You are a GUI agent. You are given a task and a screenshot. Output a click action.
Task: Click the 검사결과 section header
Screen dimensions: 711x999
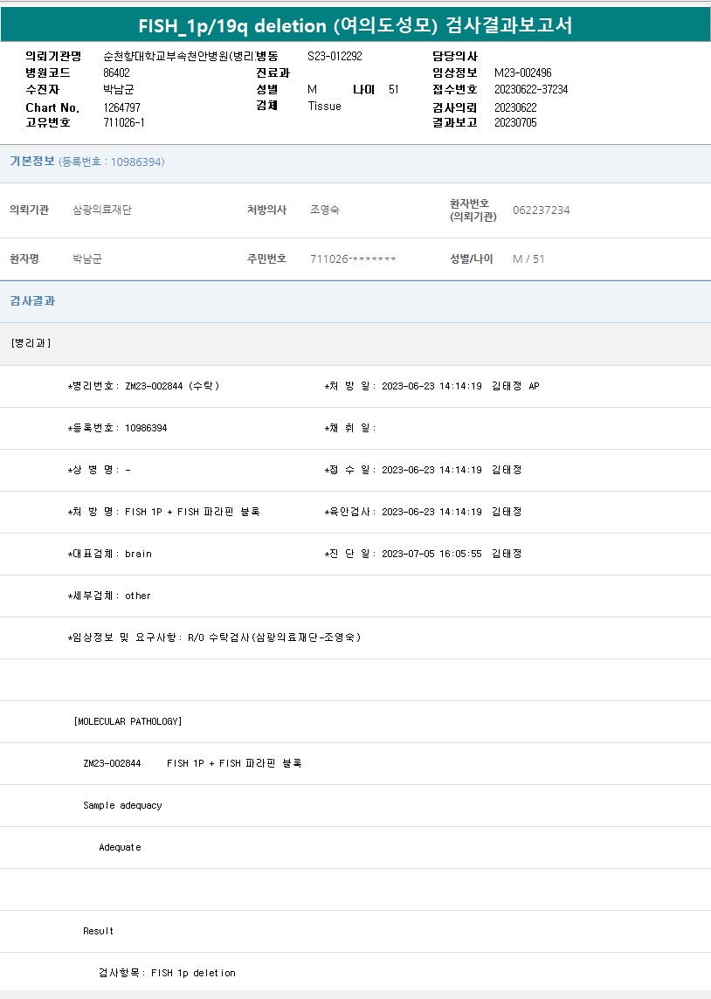tap(32, 301)
